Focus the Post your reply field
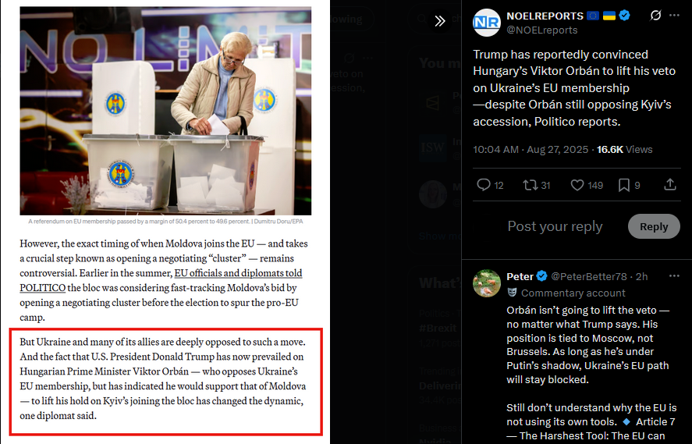This screenshot has width=692, height=444. pos(555,226)
